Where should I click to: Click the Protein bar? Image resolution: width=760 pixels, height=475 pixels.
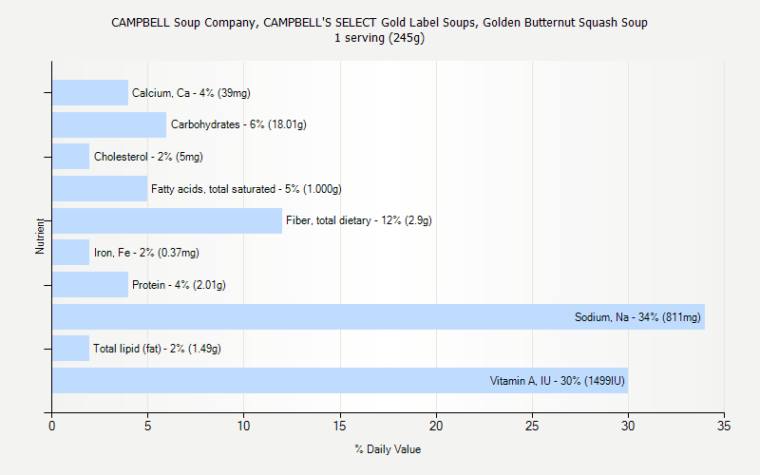pyautogui.click(x=90, y=284)
